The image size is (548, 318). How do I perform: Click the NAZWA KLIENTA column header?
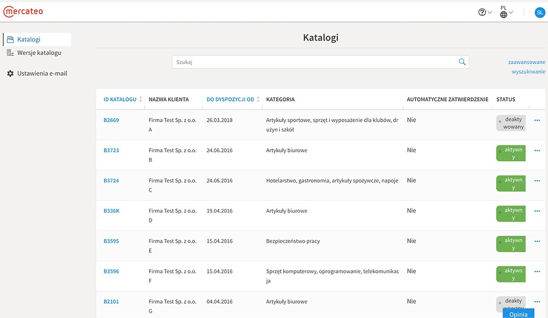click(x=168, y=99)
